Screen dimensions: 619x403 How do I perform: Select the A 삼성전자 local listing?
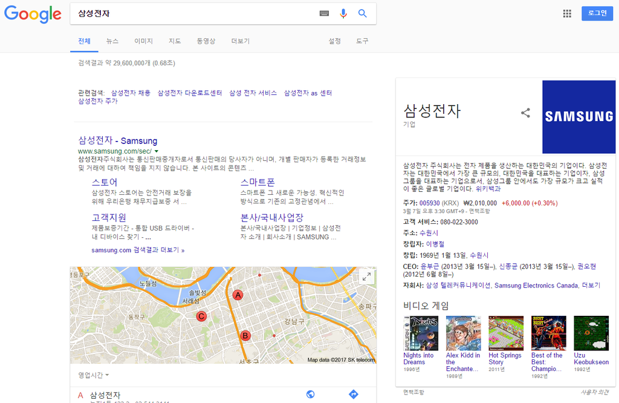pyautogui.click(x=105, y=395)
